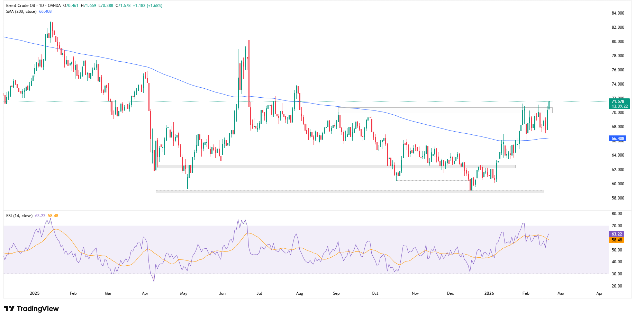
Task: Click the 2026 label on time axis
Action: (489, 293)
